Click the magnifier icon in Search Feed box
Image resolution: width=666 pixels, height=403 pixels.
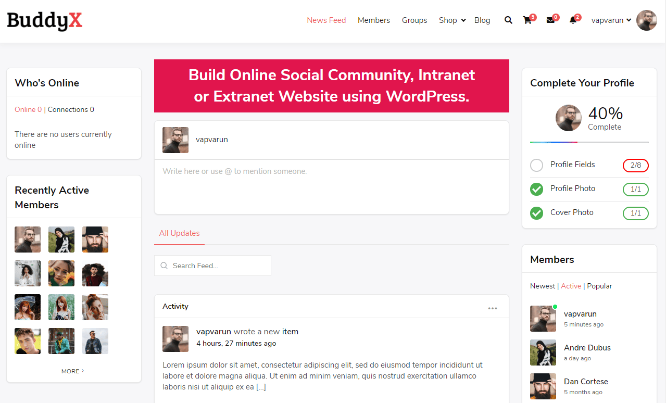(164, 266)
